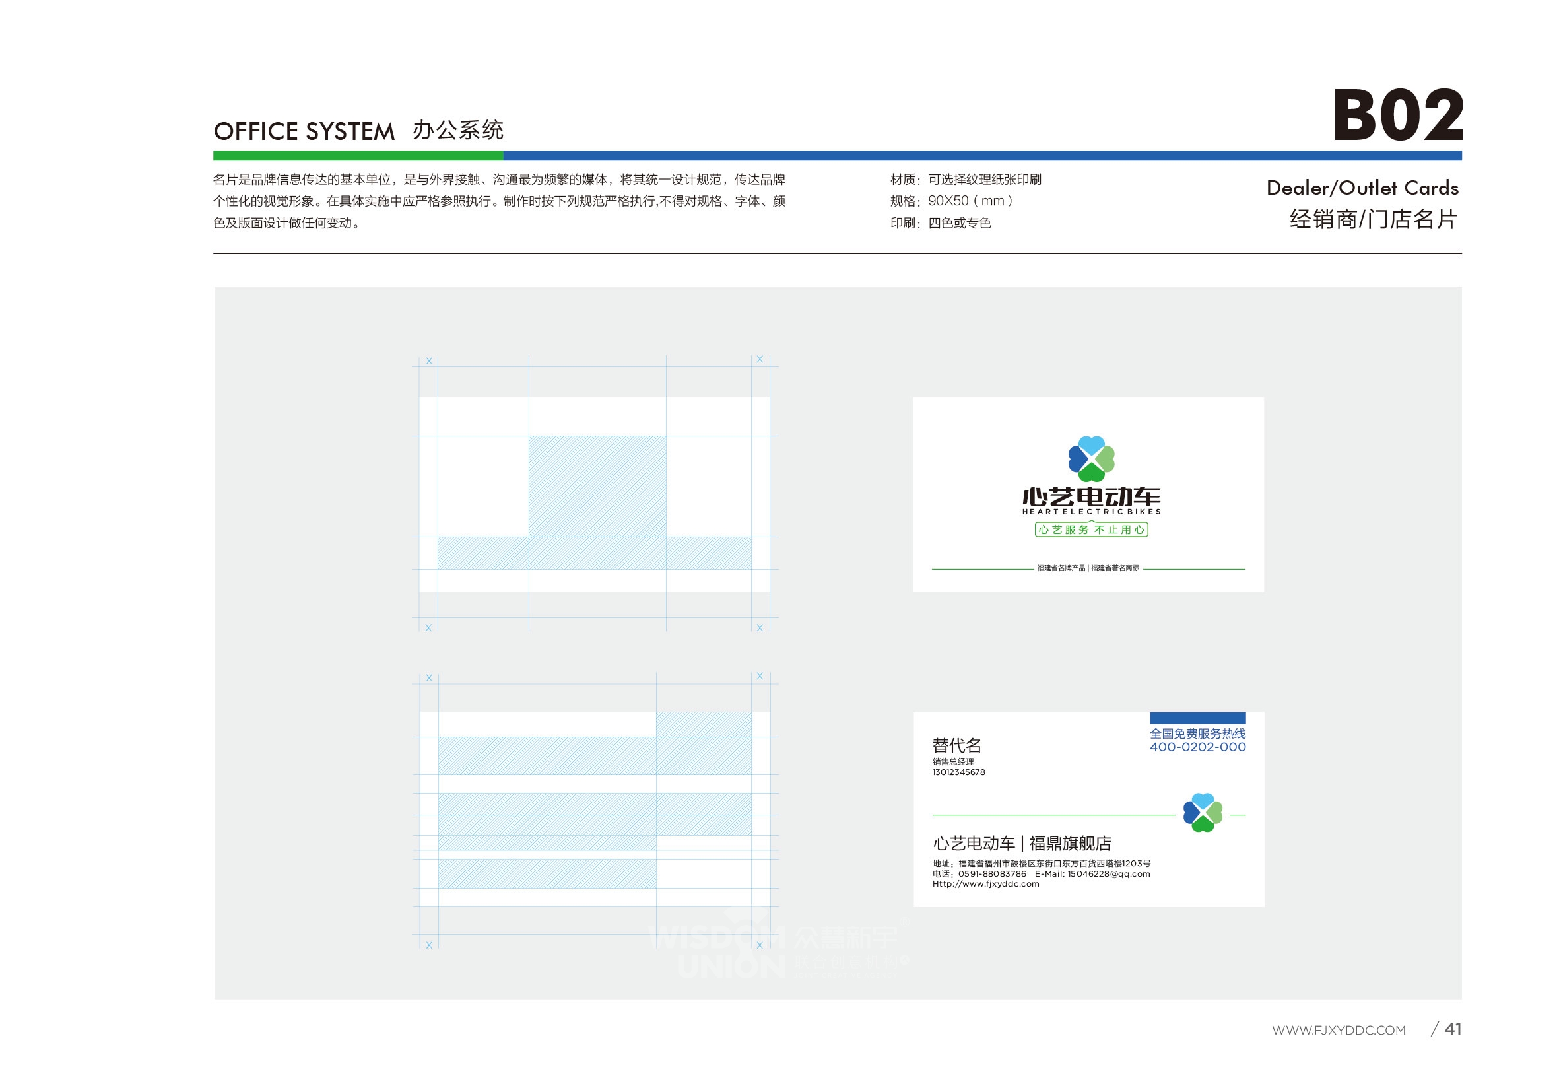
Task: Click the email 15046228@qq.com
Action: 1108,874
